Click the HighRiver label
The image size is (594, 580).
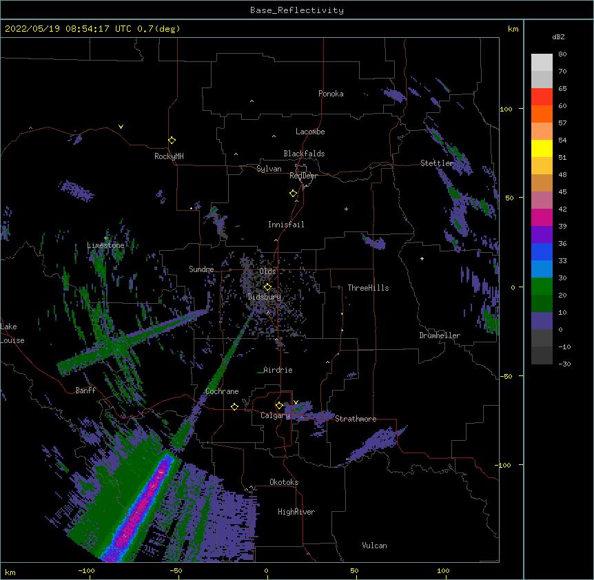(296, 512)
